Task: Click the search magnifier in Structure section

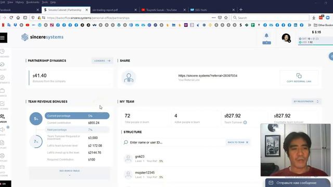Action: pos(126,142)
